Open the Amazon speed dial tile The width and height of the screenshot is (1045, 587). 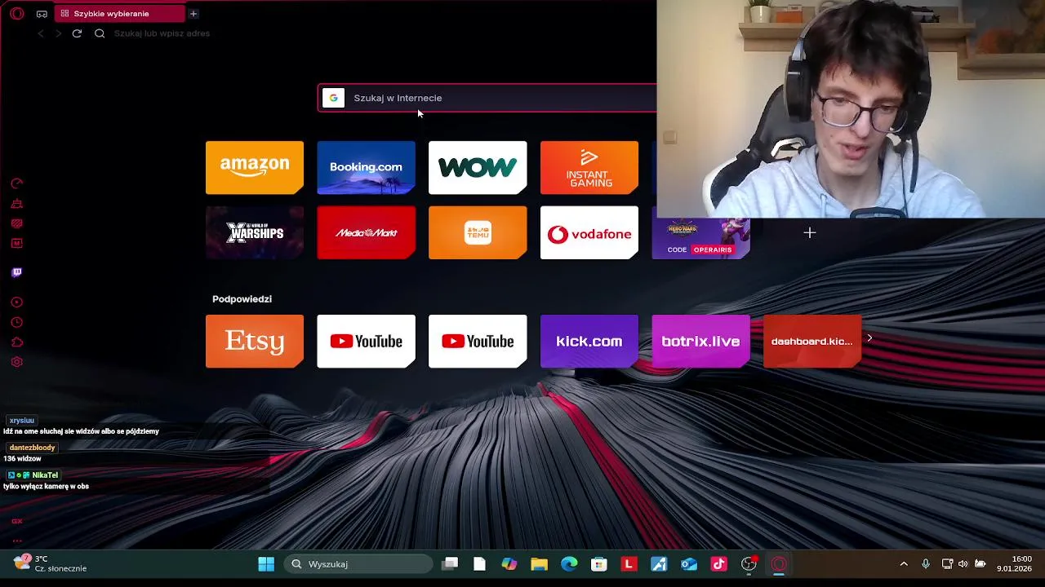(255, 167)
